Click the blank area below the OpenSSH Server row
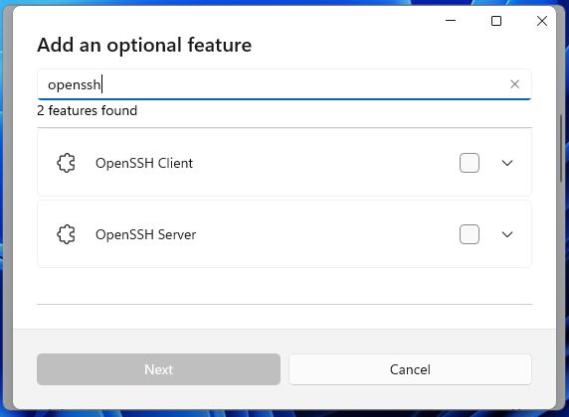The width and height of the screenshot is (569, 417). [x=284, y=286]
